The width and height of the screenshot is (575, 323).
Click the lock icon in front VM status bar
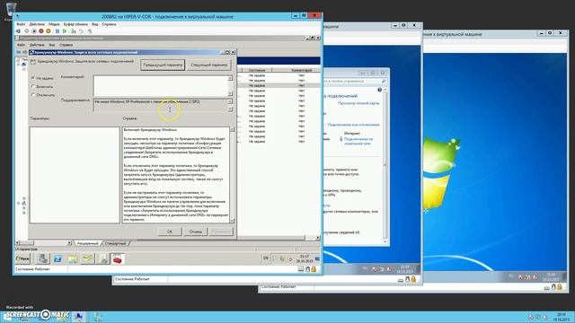(x=314, y=269)
